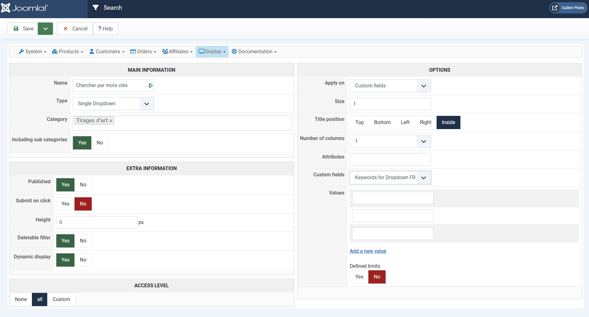Image resolution: width=589 pixels, height=317 pixels.
Task: Click the Save button
Action: pos(23,29)
